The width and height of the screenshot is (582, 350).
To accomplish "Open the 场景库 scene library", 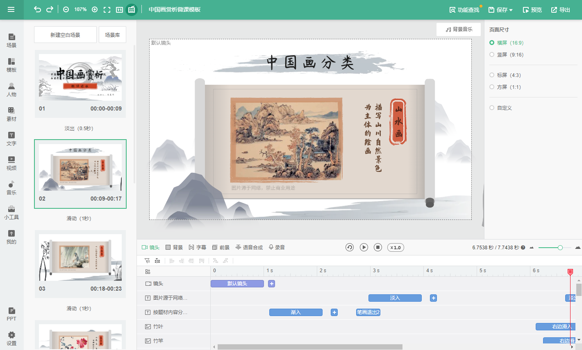I will [x=112, y=35].
